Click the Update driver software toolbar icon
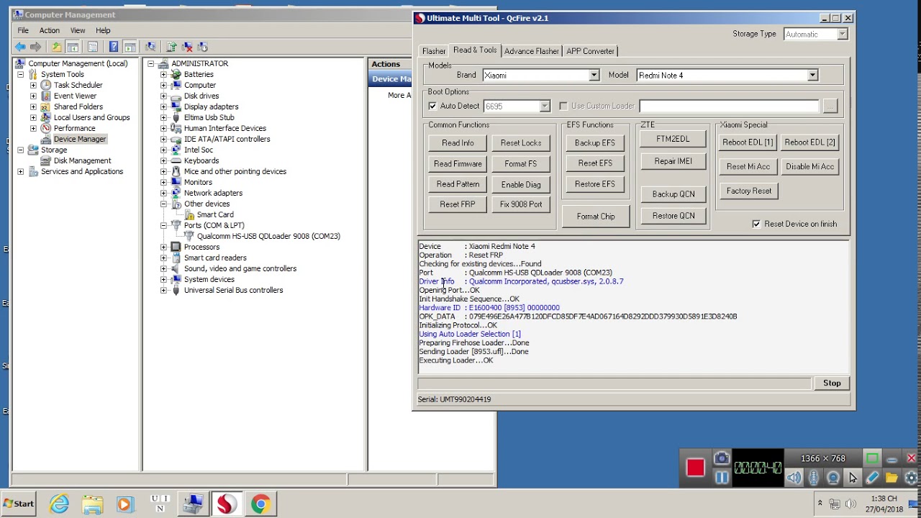921x518 pixels. click(171, 47)
